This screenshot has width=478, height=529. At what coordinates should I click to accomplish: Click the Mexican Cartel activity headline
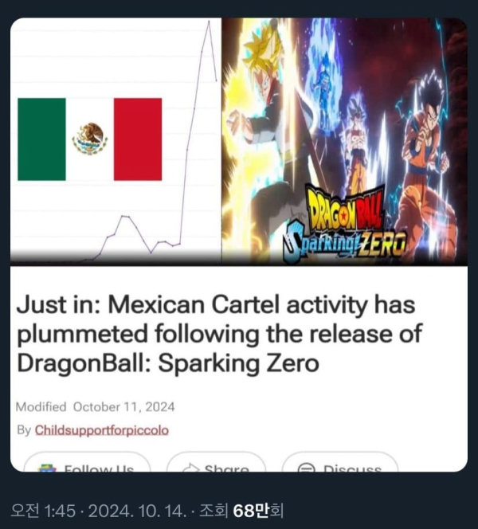tap(219, 334)
